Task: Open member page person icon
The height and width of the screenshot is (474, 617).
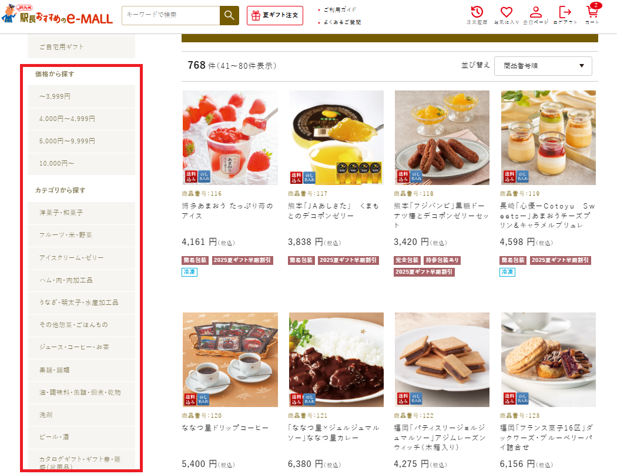Action: [535, 12]
